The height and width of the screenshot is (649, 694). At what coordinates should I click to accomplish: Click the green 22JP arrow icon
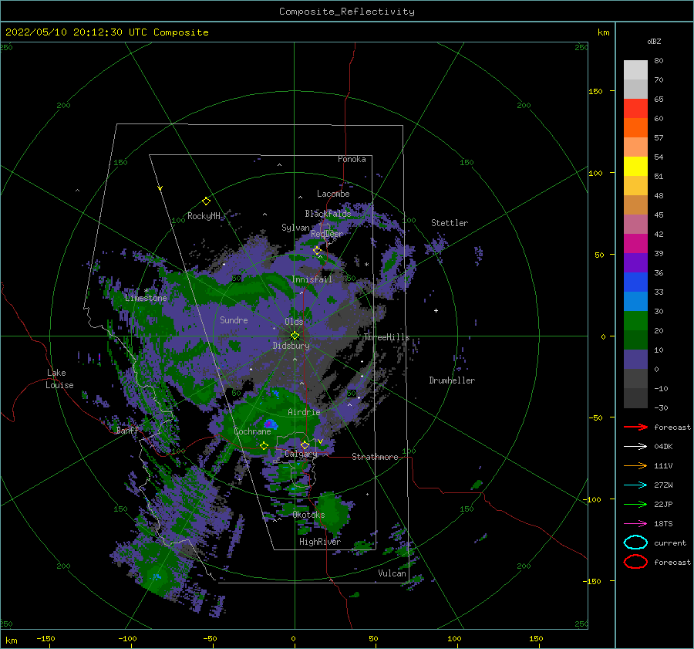[x=635, y=504]
